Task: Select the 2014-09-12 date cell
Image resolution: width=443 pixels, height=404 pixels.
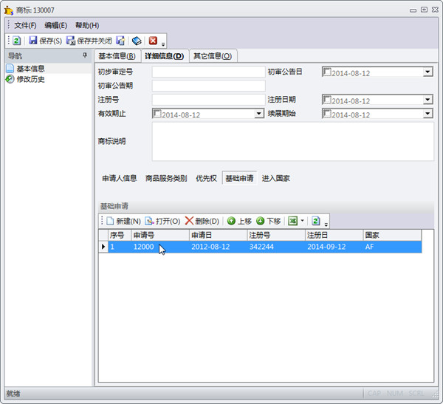Action: click(334, 247)
